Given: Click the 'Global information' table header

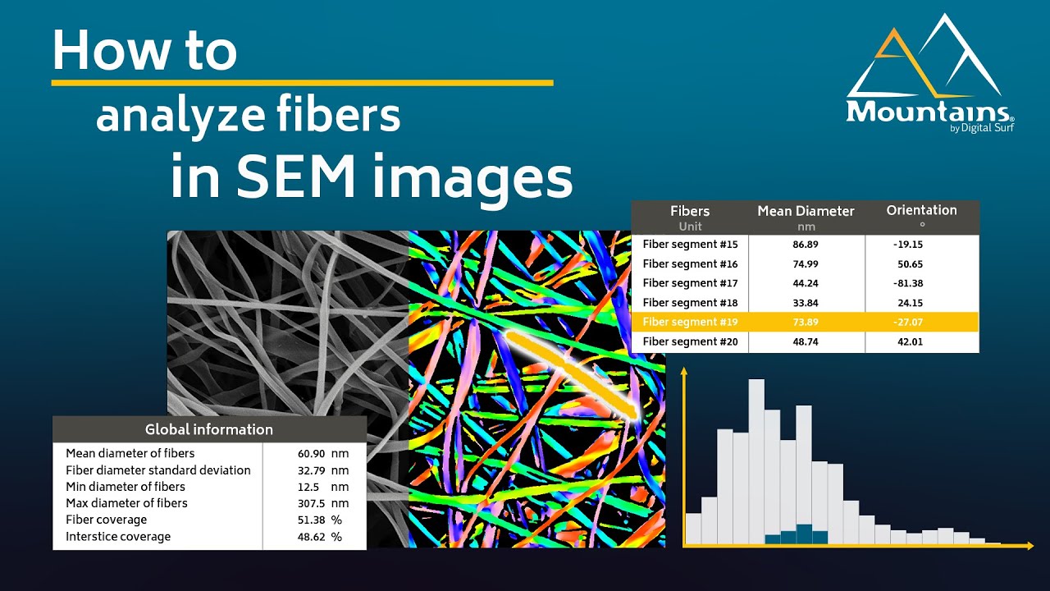Looking at the screenshot, I should point(209,429).
